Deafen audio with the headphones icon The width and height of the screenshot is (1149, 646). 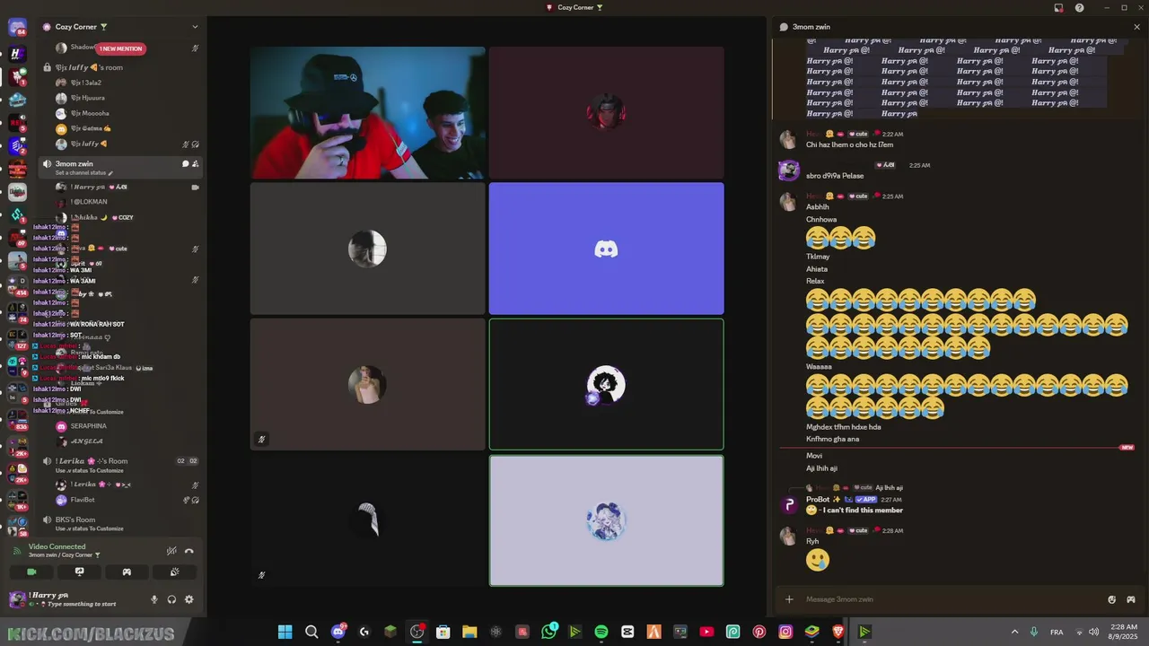click(x=171, y=599)
